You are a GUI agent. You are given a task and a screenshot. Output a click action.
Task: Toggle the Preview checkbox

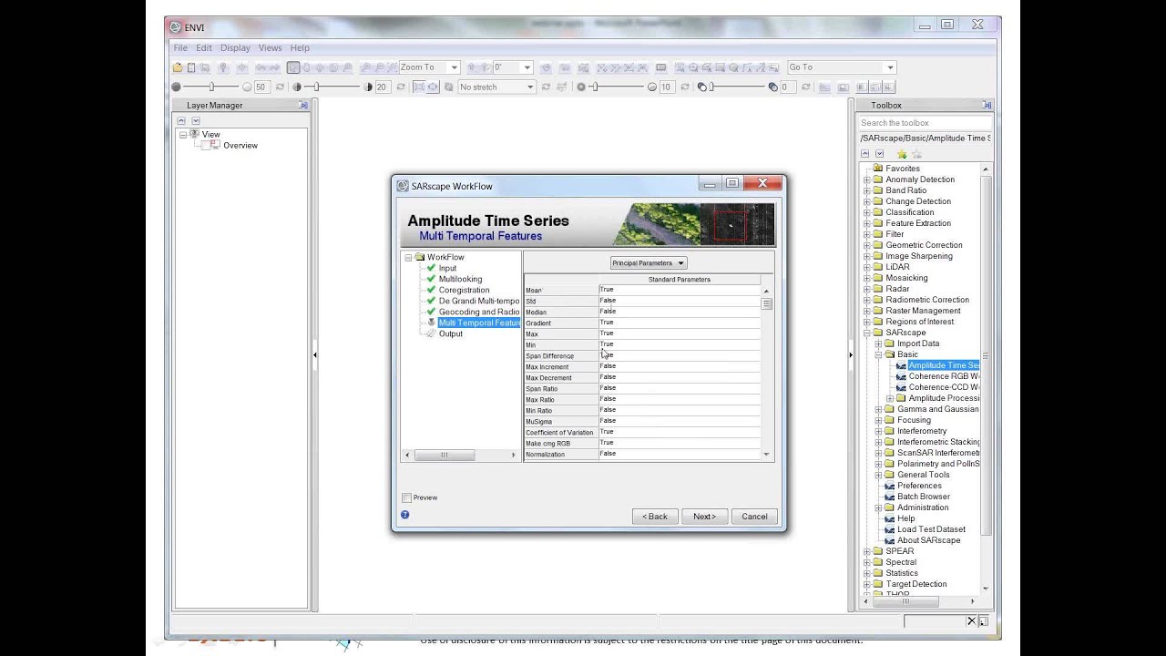[406, 497]
